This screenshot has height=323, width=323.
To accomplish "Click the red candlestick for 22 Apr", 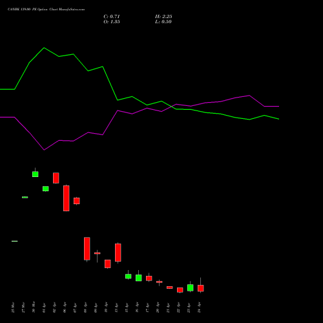I will 180,290.
